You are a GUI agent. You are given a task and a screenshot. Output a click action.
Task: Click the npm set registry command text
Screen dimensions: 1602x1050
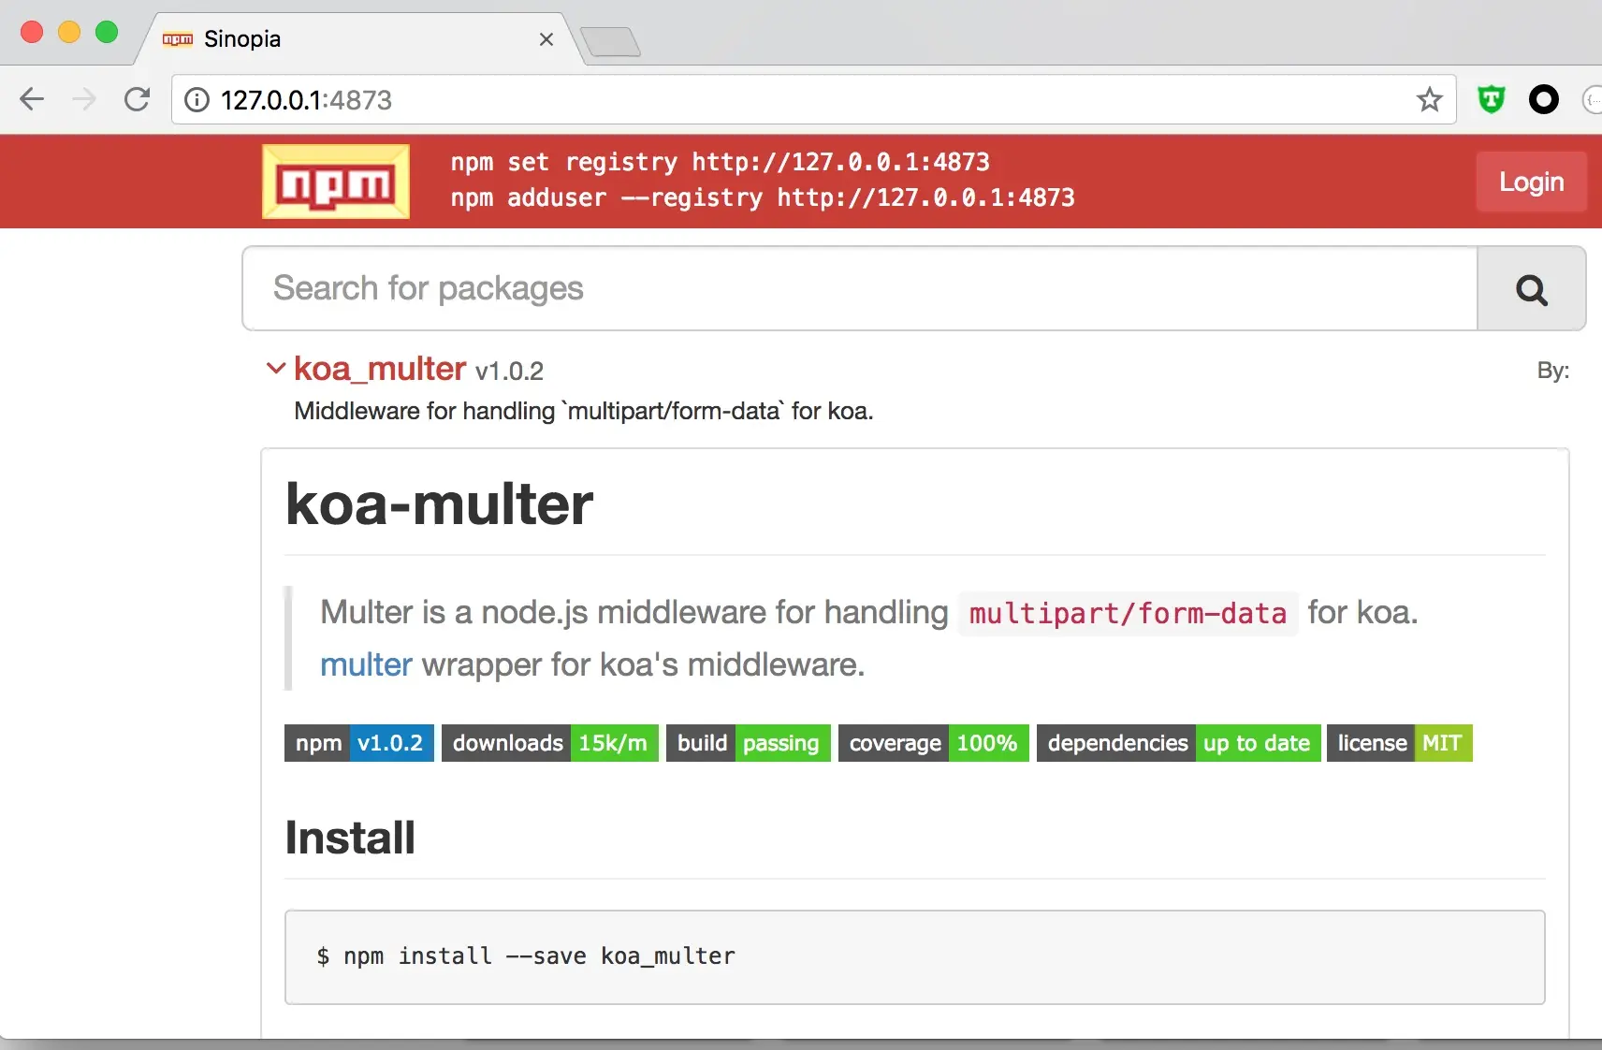(720, 162)
